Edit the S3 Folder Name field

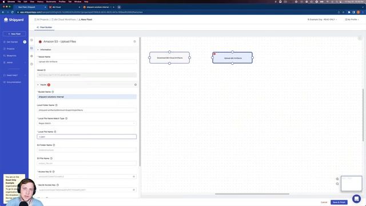tap(86, 150)
